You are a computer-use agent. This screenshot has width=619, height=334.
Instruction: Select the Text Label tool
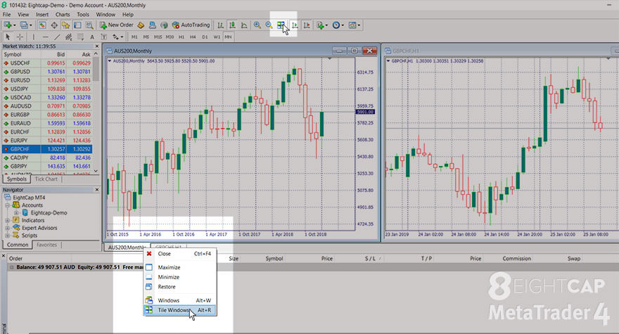(104, 37)
